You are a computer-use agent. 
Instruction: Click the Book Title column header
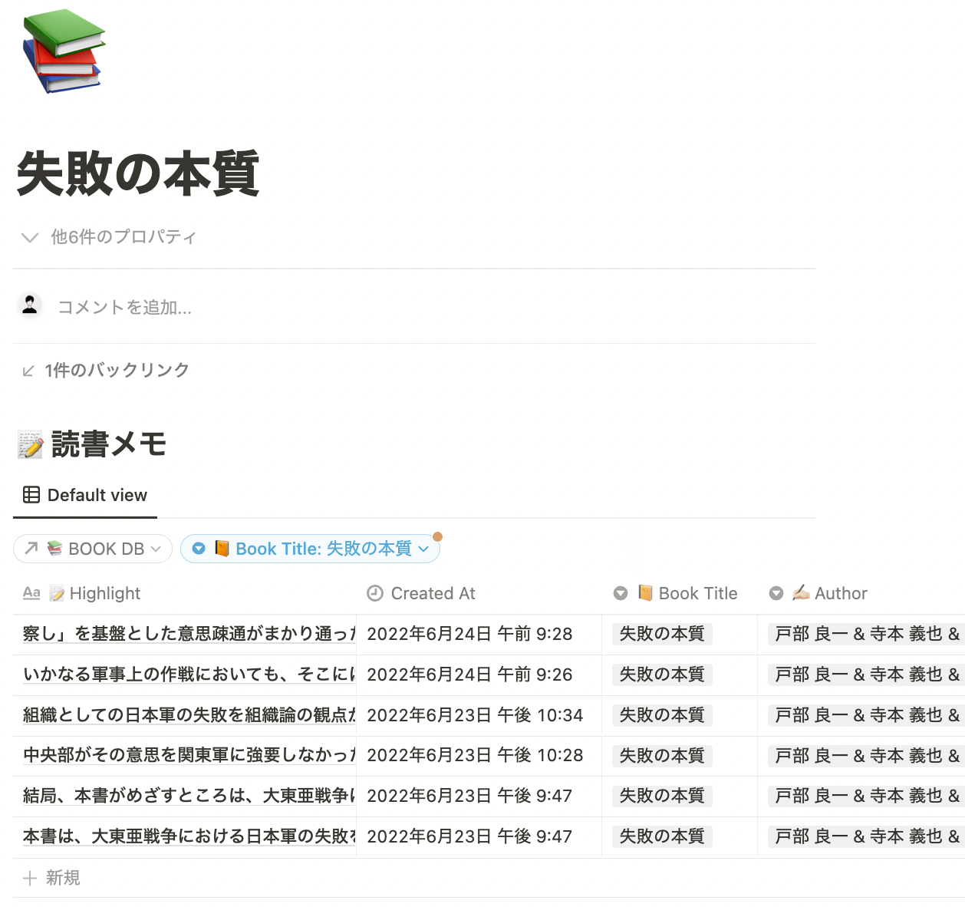[x=680, y=593]
